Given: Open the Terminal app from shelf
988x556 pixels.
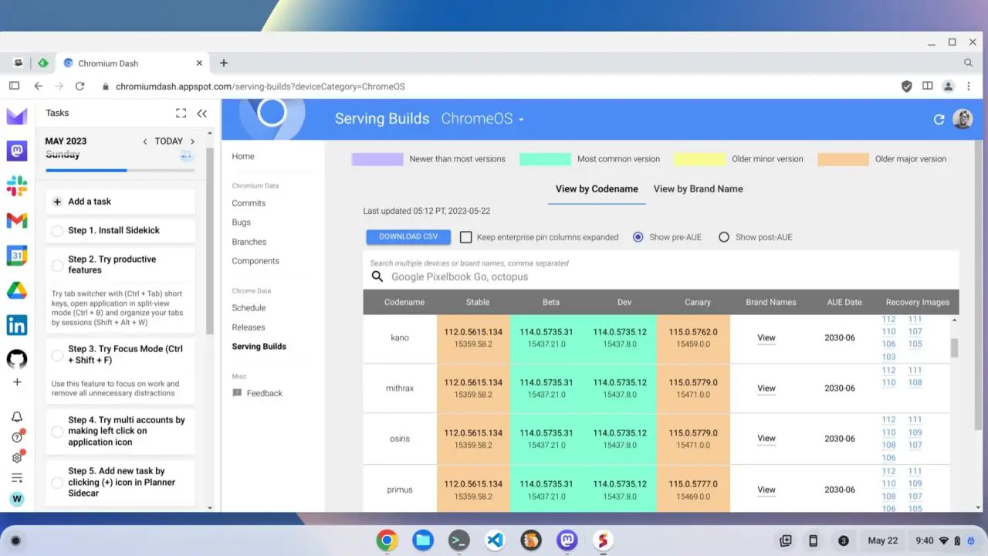Looking at the screenshot, I should [x=458, y=541].
